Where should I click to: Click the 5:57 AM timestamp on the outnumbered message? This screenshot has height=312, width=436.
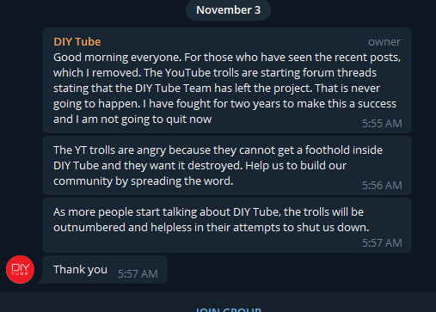[x=382, y=243]
